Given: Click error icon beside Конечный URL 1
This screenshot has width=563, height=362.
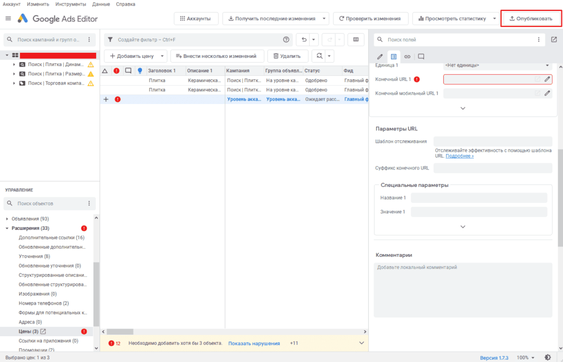Looking at the screenshot, I should [x=417, y=79].
